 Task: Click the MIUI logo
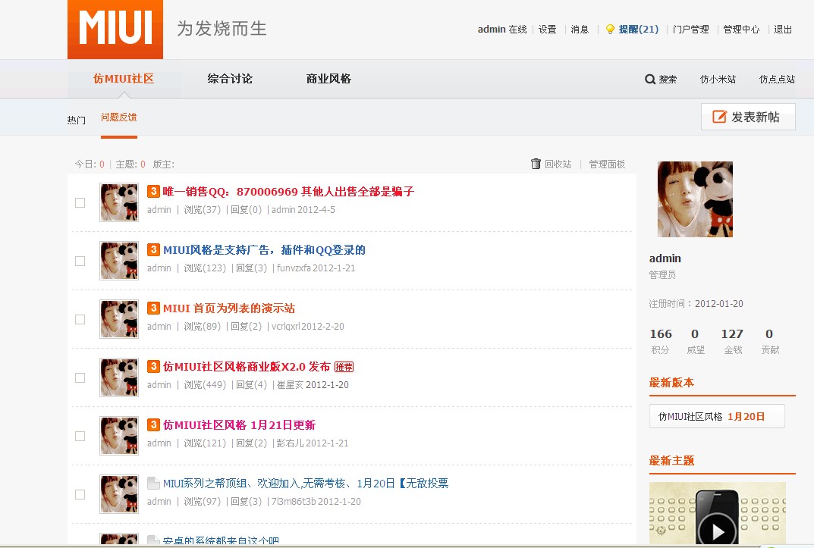(115, 29)
